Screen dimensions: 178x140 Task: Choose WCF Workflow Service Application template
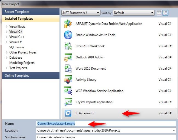(99, 91)
